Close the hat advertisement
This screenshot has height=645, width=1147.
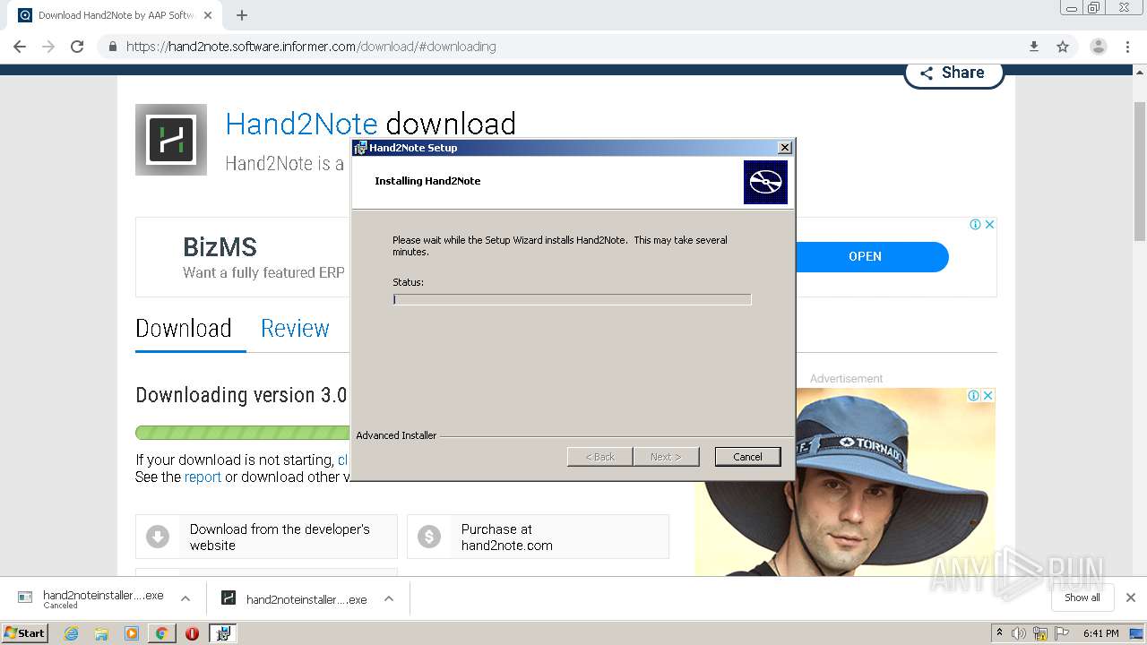coord(987,395)
